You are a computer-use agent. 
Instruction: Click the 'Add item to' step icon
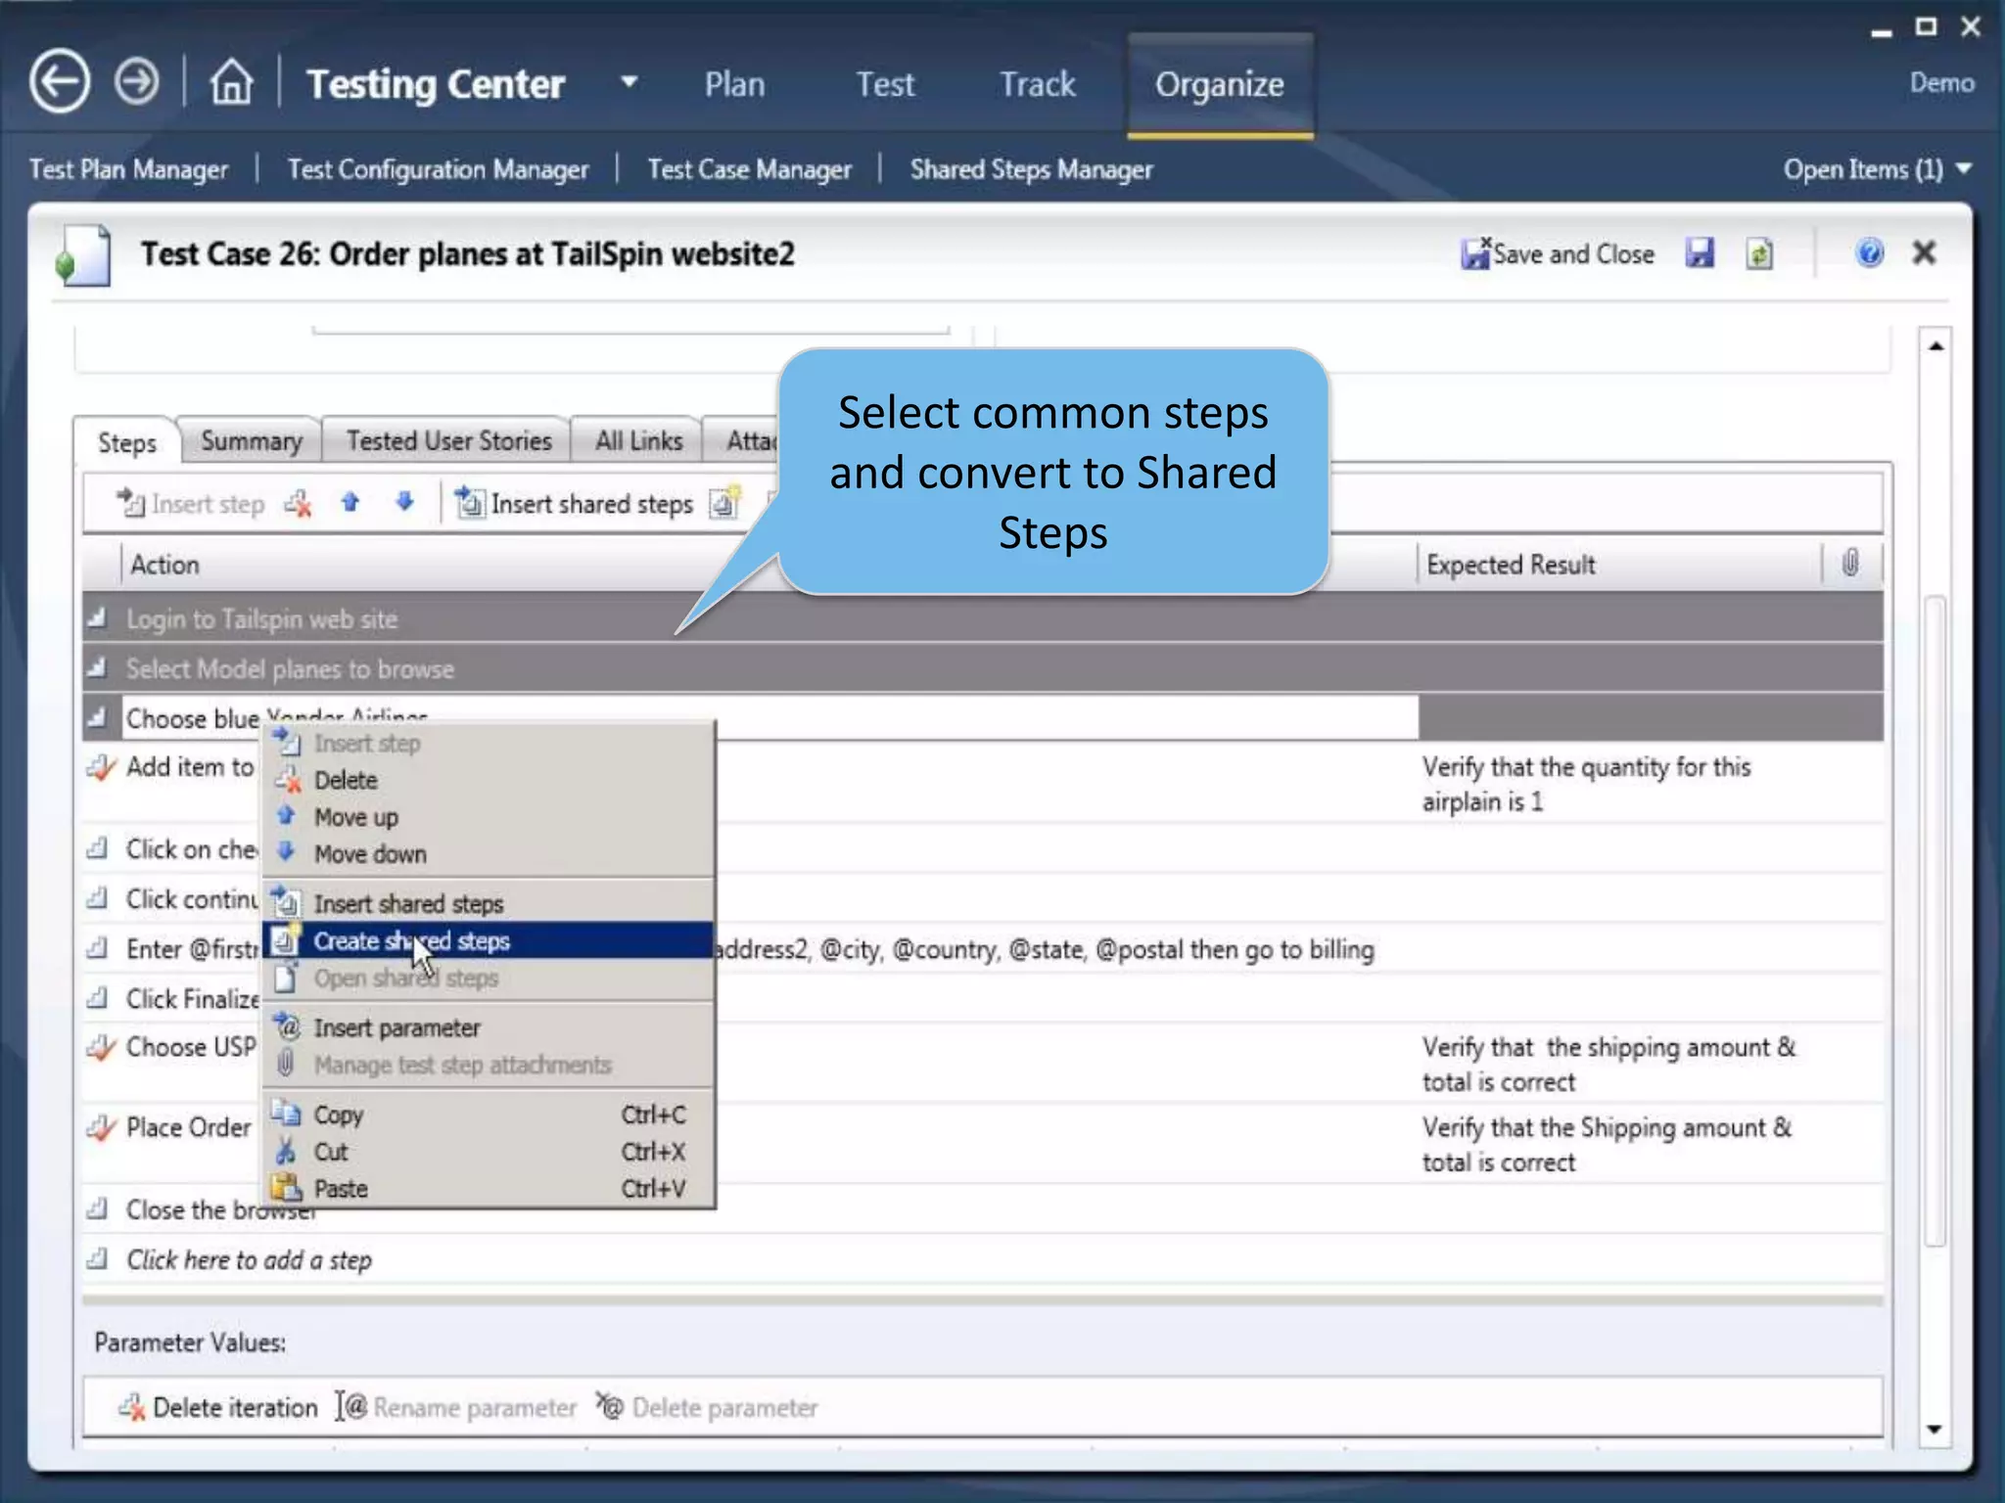coord(100,767)
